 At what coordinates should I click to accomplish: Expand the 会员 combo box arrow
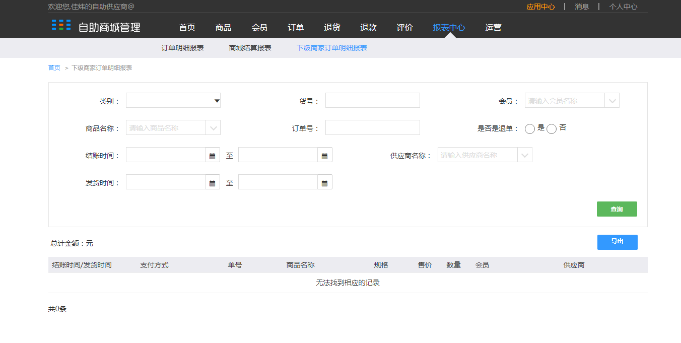coord(612,101)
